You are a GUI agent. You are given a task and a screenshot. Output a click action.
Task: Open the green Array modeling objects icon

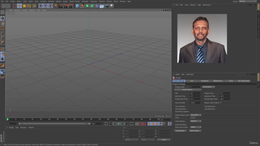point(92,6)
